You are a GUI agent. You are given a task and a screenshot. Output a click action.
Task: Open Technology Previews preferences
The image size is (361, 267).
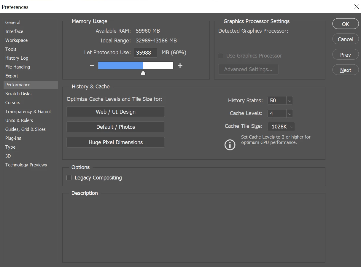click(x=31, y=165)
